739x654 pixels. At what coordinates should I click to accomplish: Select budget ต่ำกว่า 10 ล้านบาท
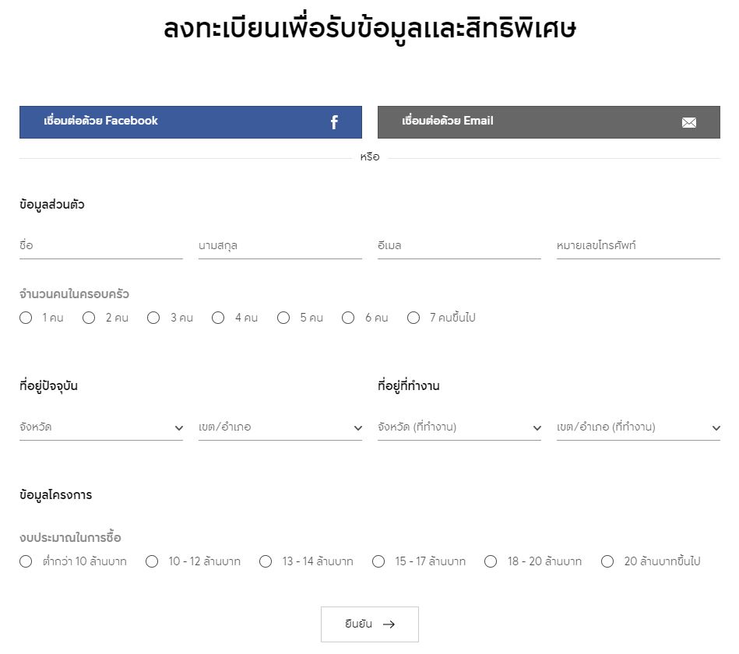26,561
